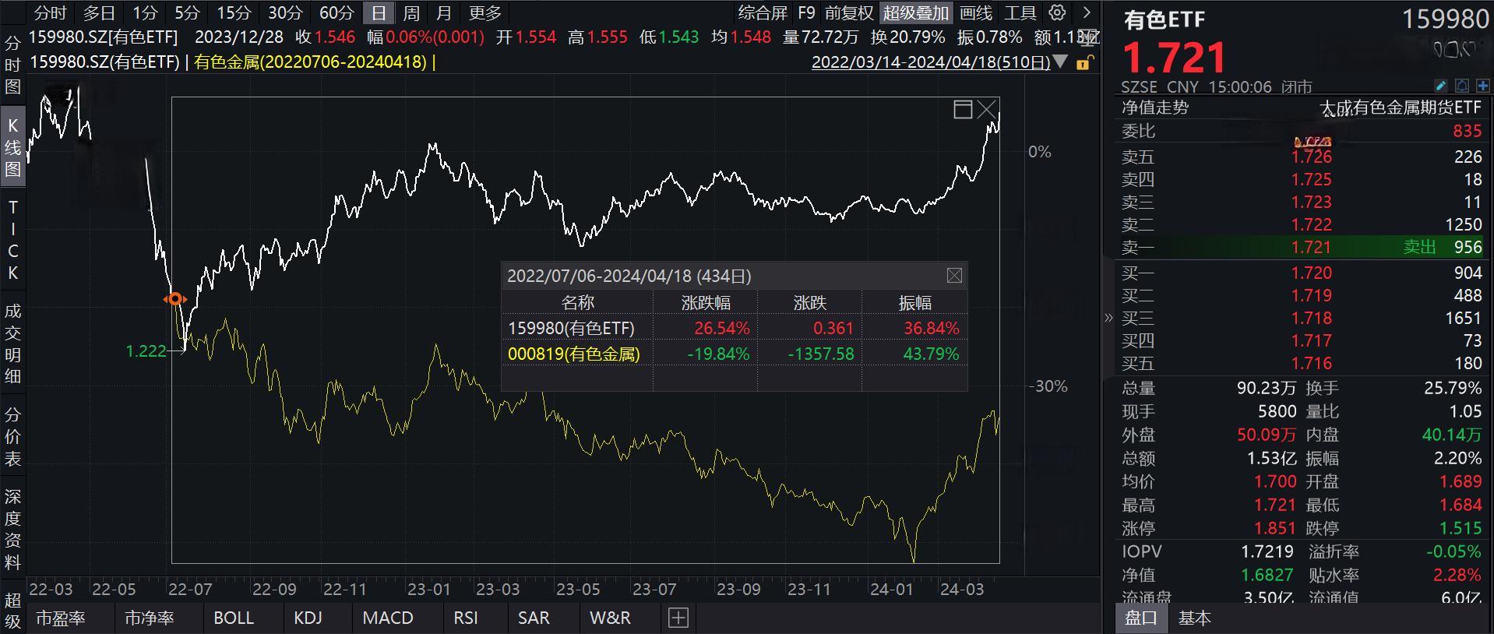Toggle 超级叠加 overlay mode

click(x=915, y=13)
